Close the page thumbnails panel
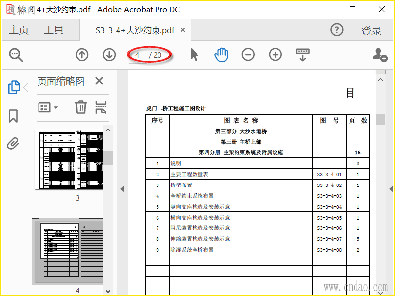The image size is (395, 296). (x=99, y=81)
